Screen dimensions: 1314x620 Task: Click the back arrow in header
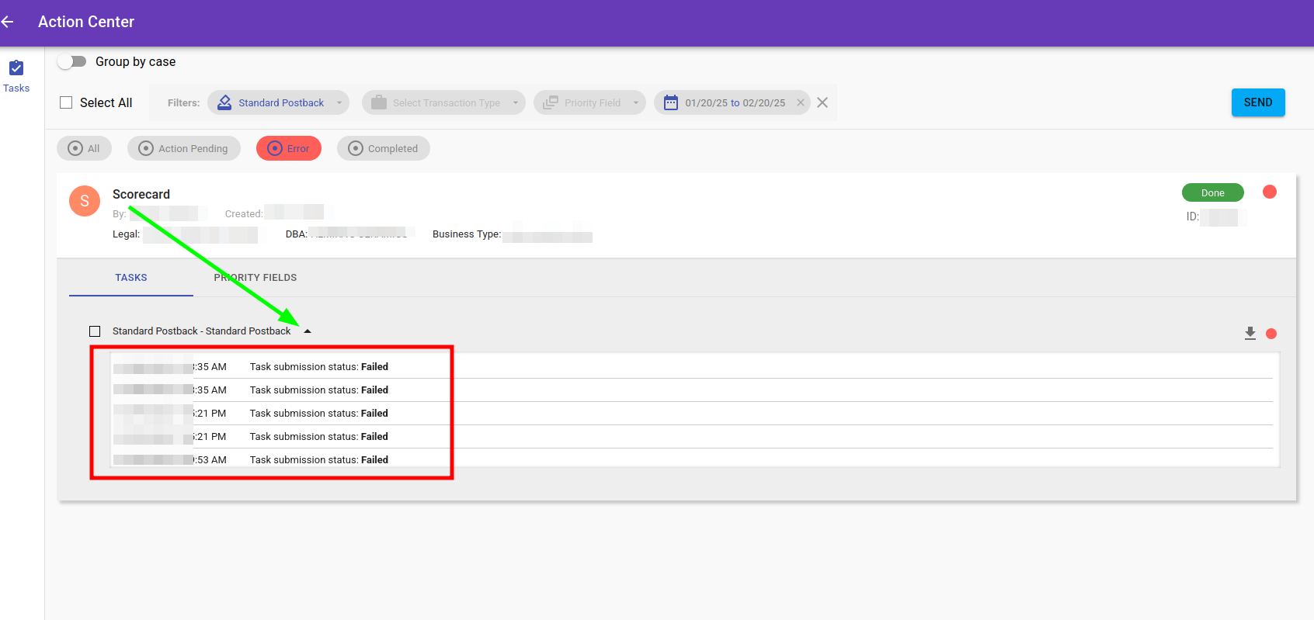(x=8, y=22)
